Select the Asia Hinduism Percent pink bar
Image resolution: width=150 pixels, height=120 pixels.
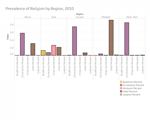coord(54,50)
